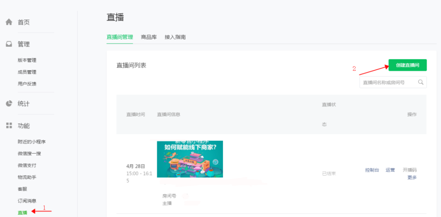Viewport: 441px width, 217px height.
Task: Click the 运营 link in the room row
Action: pyautogui.click(x=390, y=170)
